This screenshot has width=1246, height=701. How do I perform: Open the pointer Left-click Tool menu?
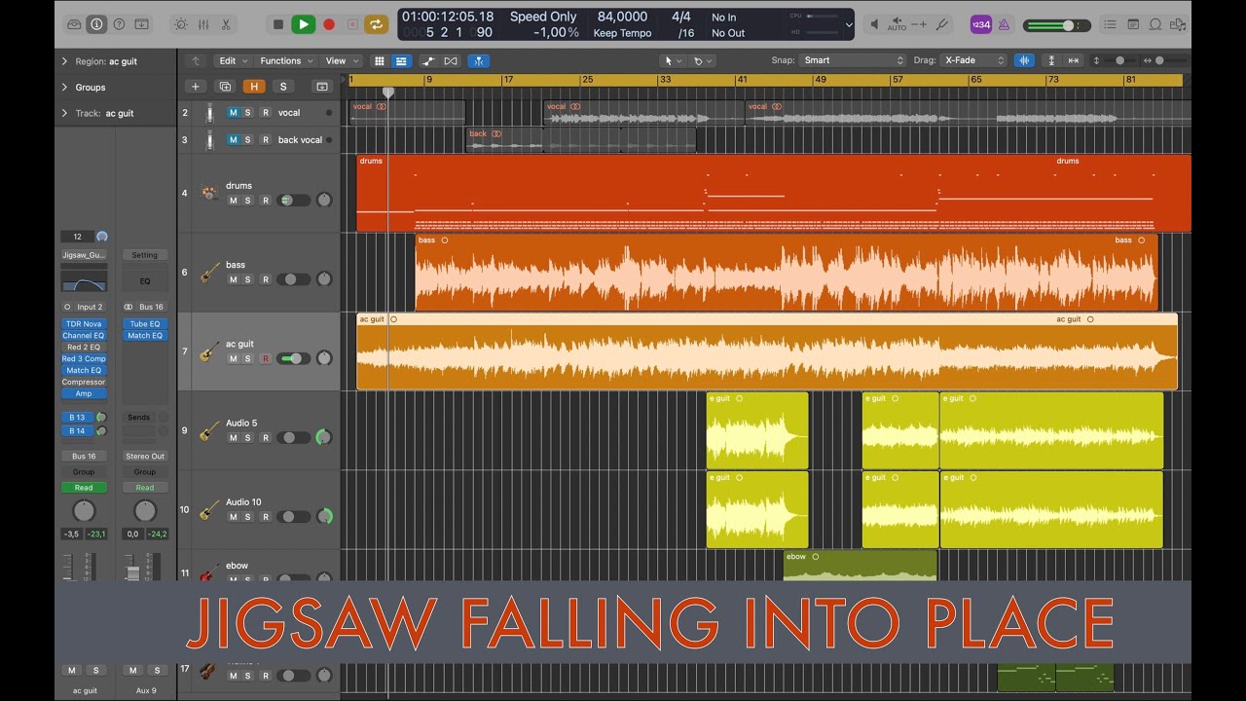pyautogui.click(x=672, y=60)
